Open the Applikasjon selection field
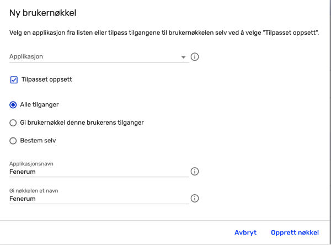The height and width of the screenshot is (245, 331). coord(99,57)
